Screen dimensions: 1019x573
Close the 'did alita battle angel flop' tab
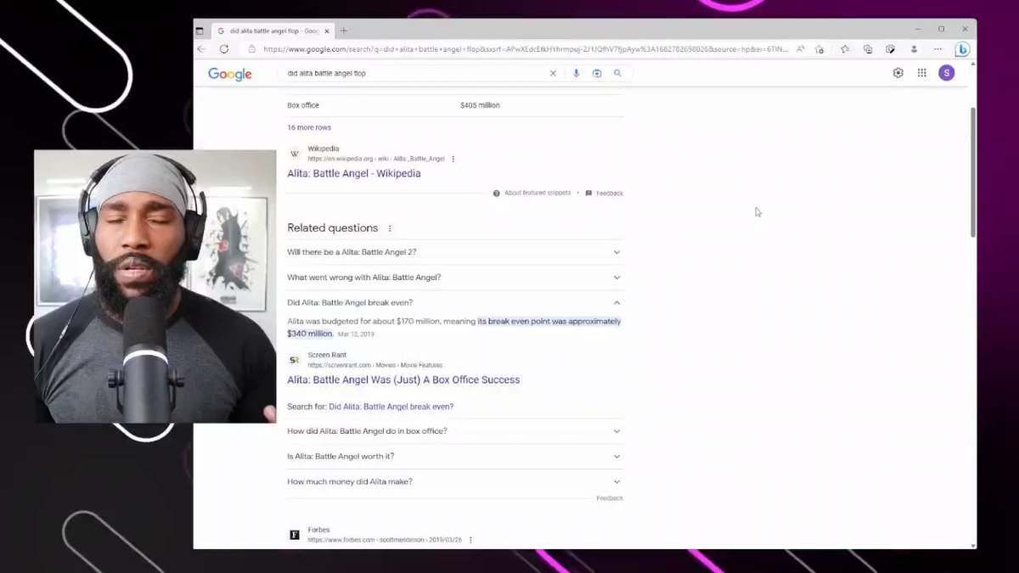(x=328, y=31)
